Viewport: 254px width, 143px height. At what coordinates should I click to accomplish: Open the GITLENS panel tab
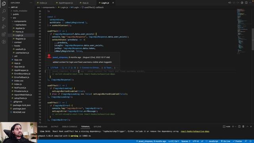pyautogui.click(x=97, y=126)
